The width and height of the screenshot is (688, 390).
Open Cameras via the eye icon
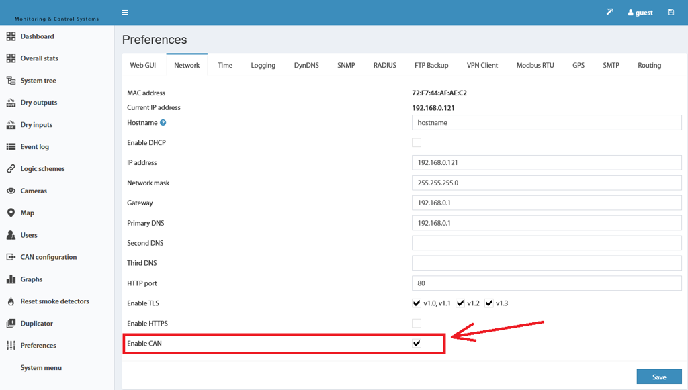(11, 191)
